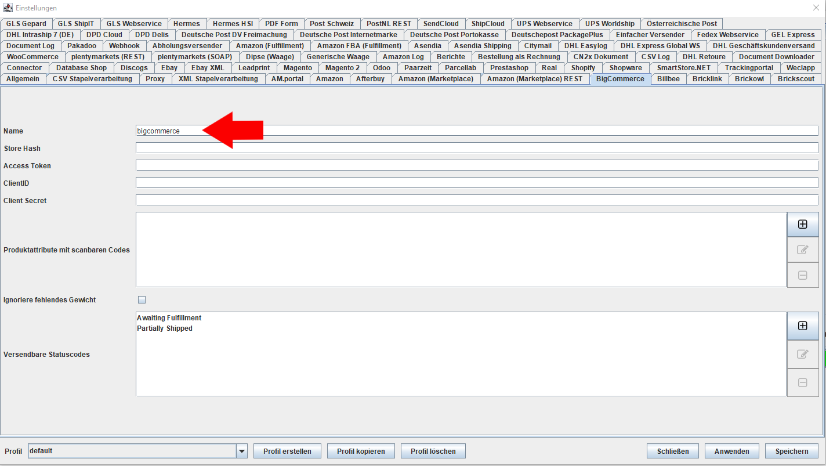Open the Shopware tab
The height and width of the screenshot is (466, 826).
(626, 68)
